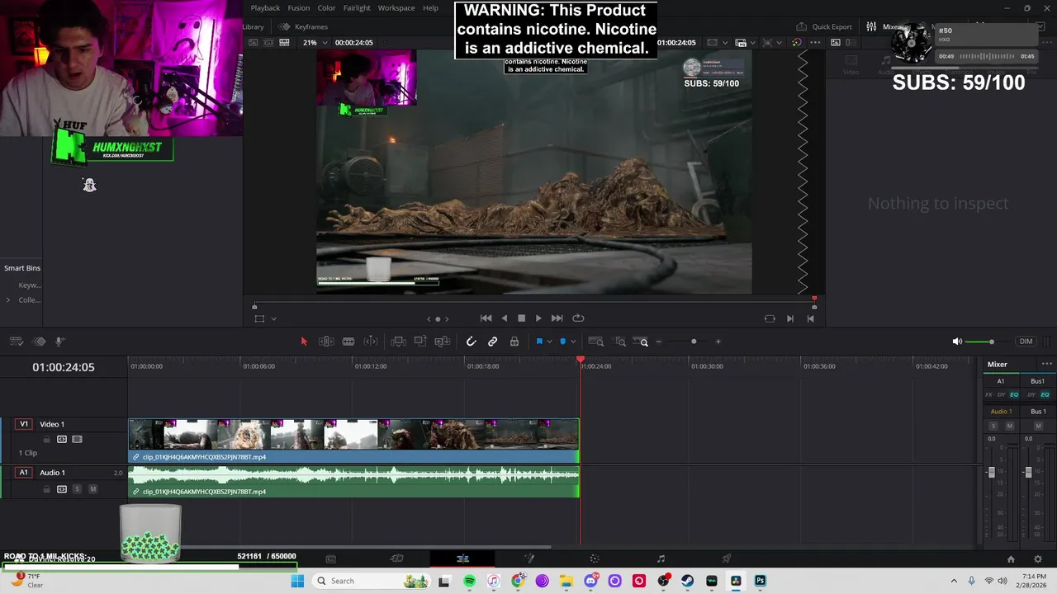
Task: Click the detail zoom icon
Action: 619,342
